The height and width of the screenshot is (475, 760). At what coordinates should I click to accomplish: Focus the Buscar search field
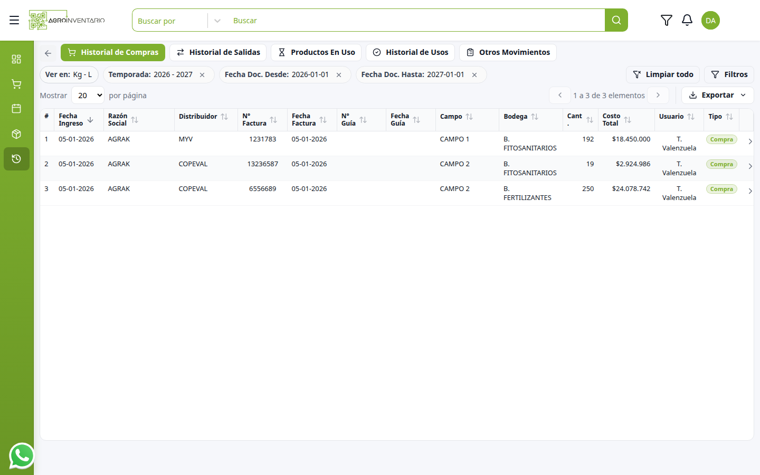(x=416, y=21)
